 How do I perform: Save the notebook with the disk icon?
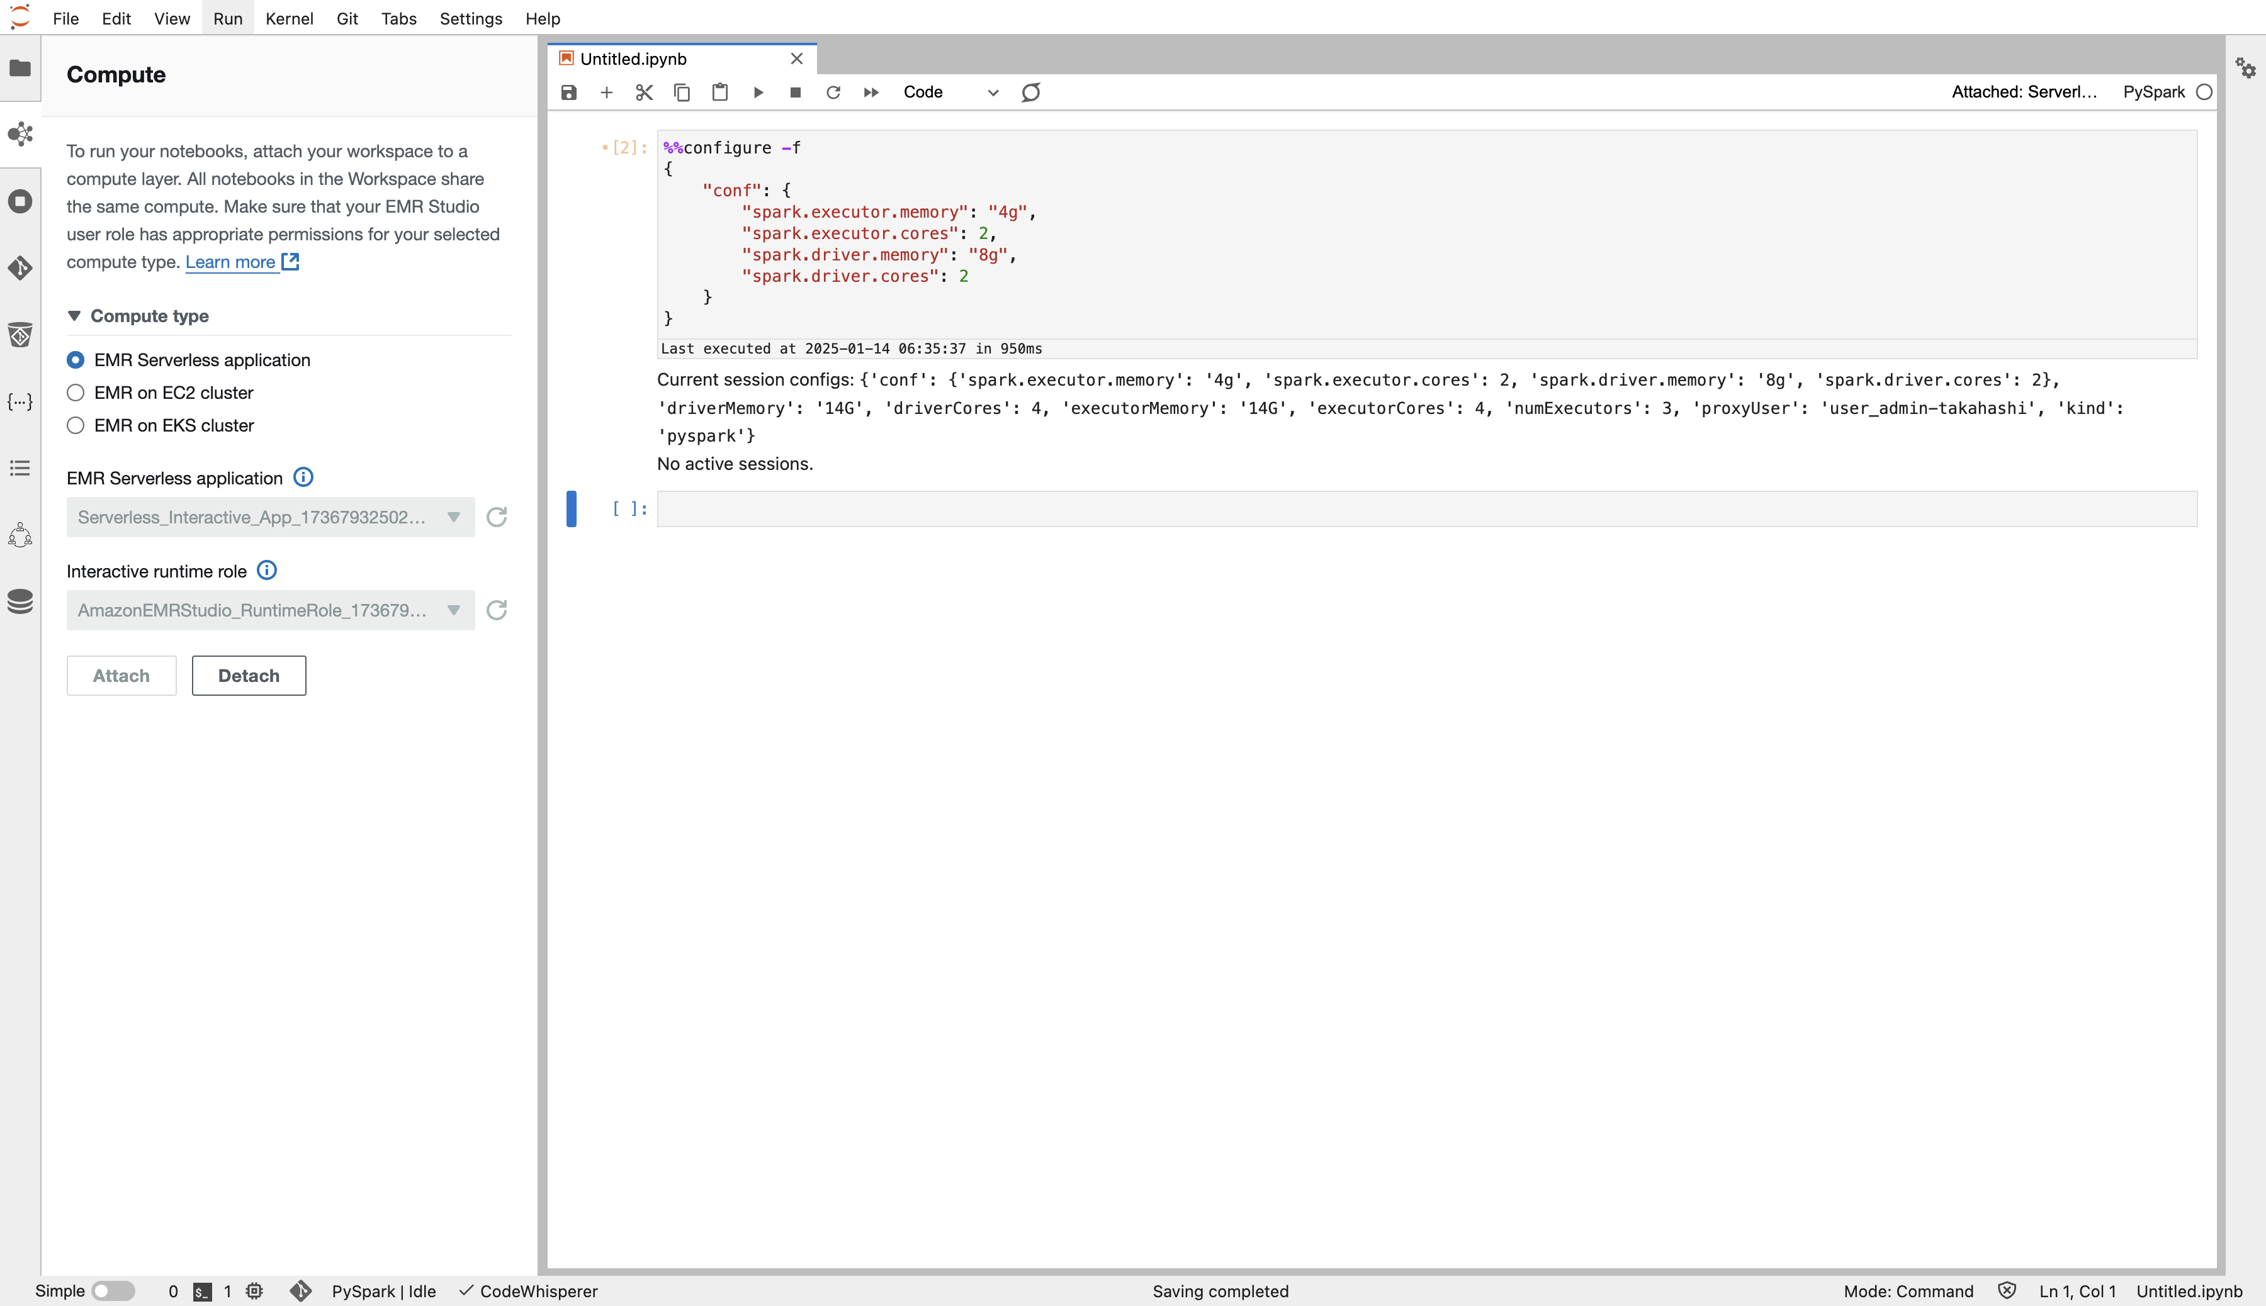point(569,92)
